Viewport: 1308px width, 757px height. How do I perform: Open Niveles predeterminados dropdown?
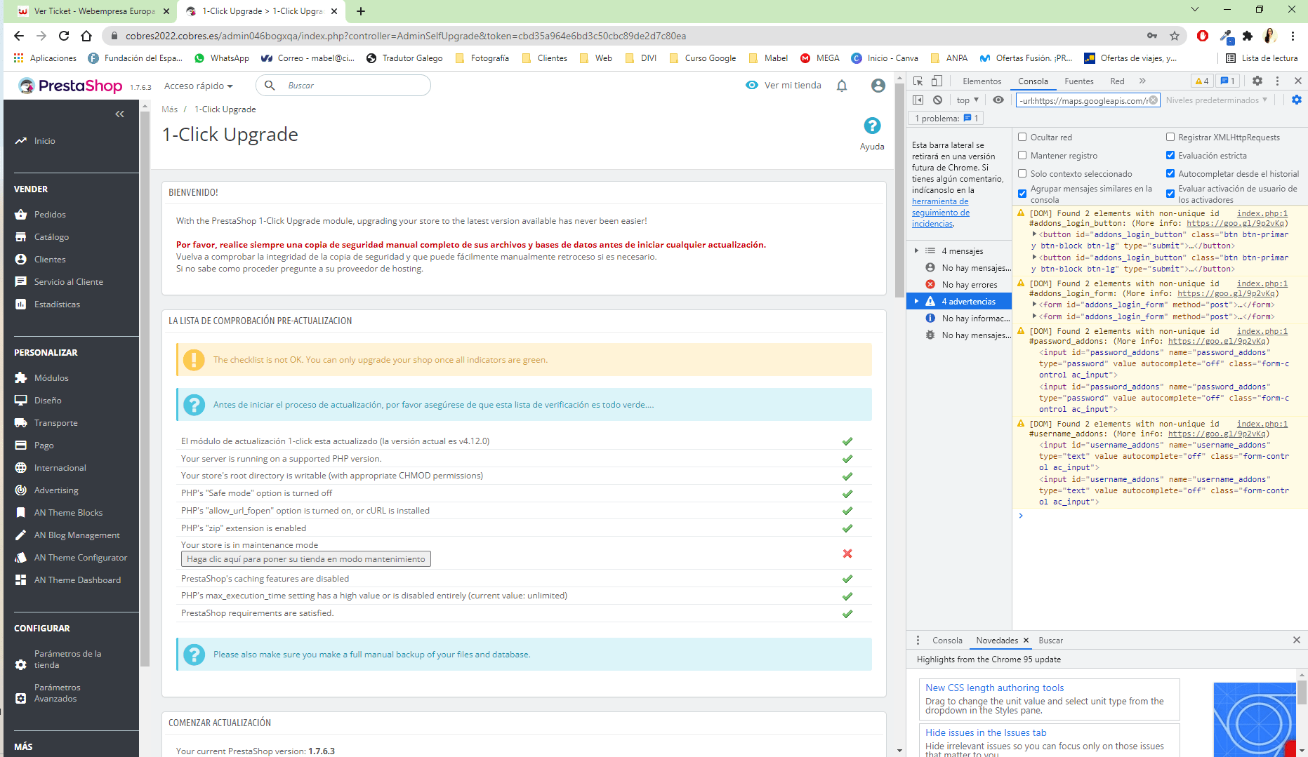(x=1217, y=100)
